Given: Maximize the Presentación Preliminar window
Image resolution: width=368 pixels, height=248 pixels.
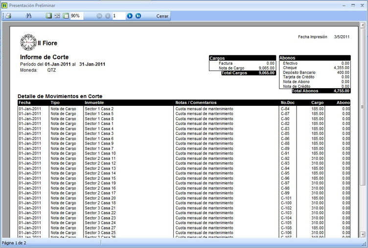Looking at the screenshot, I should (x=353, y=5).
